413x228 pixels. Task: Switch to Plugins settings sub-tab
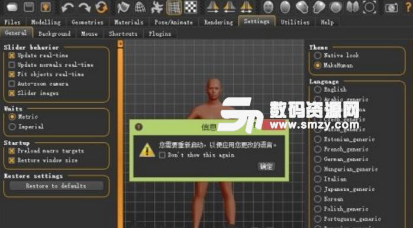point(160,34)
